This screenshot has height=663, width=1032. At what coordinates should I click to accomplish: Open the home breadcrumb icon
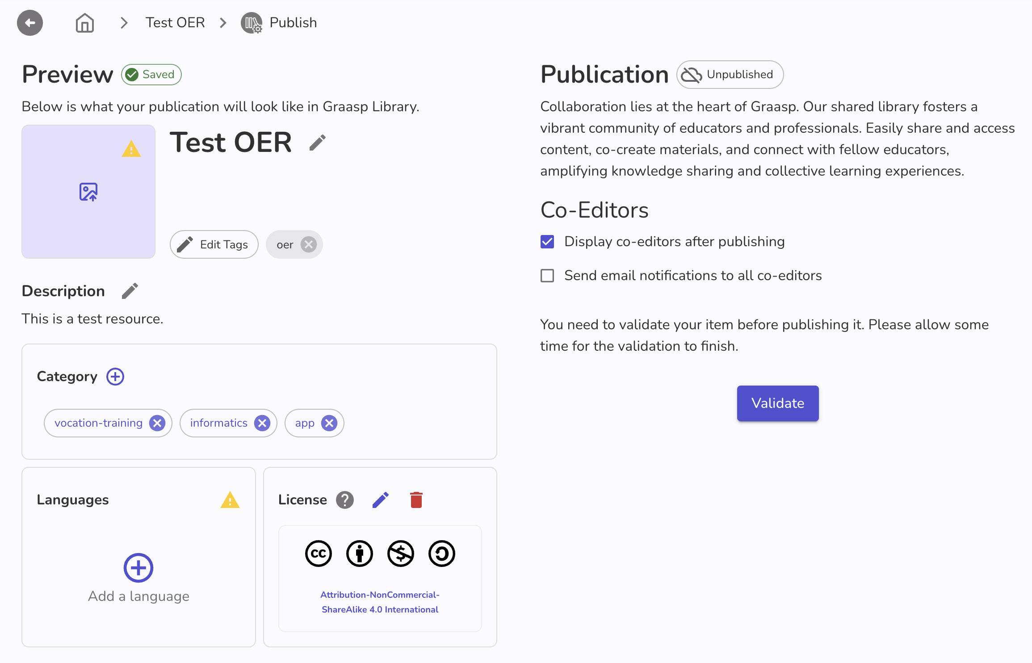(x=84, y=22)
